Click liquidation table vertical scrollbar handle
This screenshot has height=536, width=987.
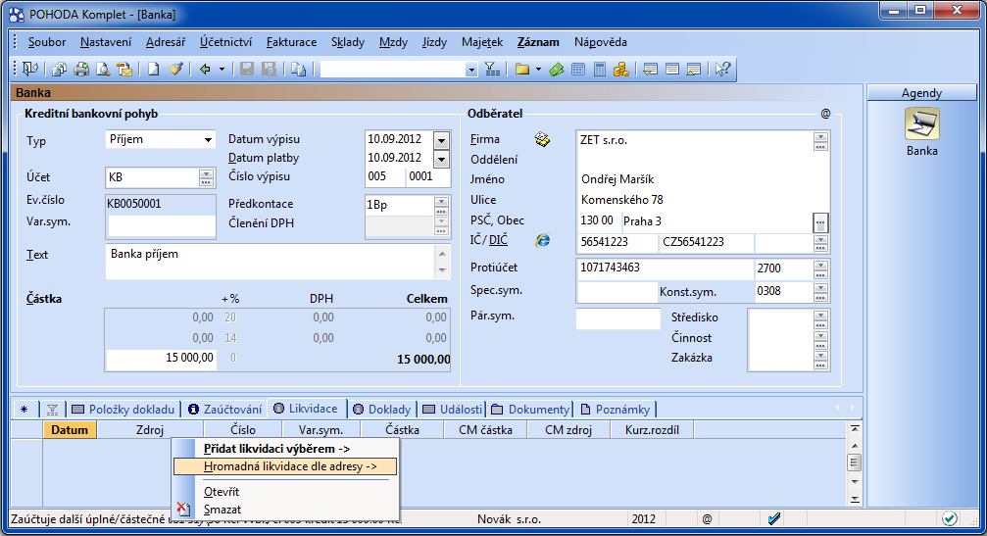point(854,463)
